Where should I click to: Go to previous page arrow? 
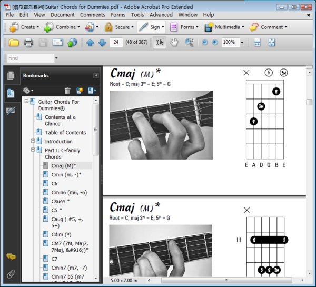(90, 43)
